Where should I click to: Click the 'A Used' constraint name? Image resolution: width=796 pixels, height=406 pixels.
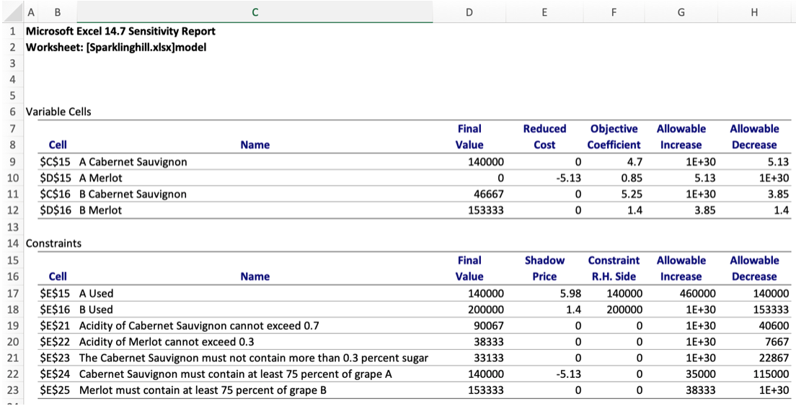[97, 294]
